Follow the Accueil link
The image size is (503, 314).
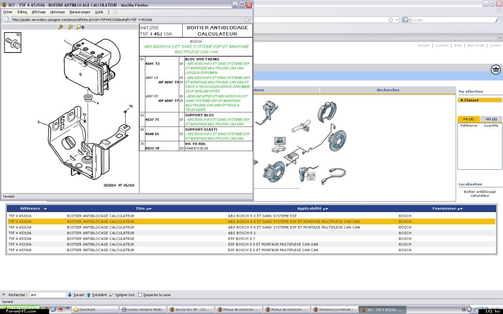click(x=423, y=46)
